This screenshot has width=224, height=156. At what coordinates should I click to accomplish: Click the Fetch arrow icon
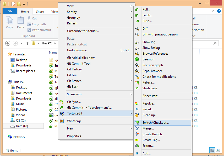pyautogui.click(x=137, y=15)
